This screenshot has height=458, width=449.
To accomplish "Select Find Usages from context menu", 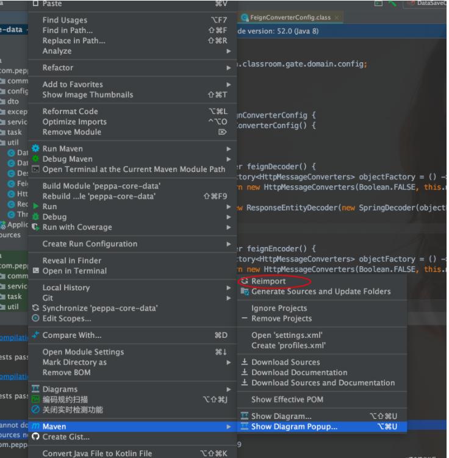I will [x=65, y=21].
